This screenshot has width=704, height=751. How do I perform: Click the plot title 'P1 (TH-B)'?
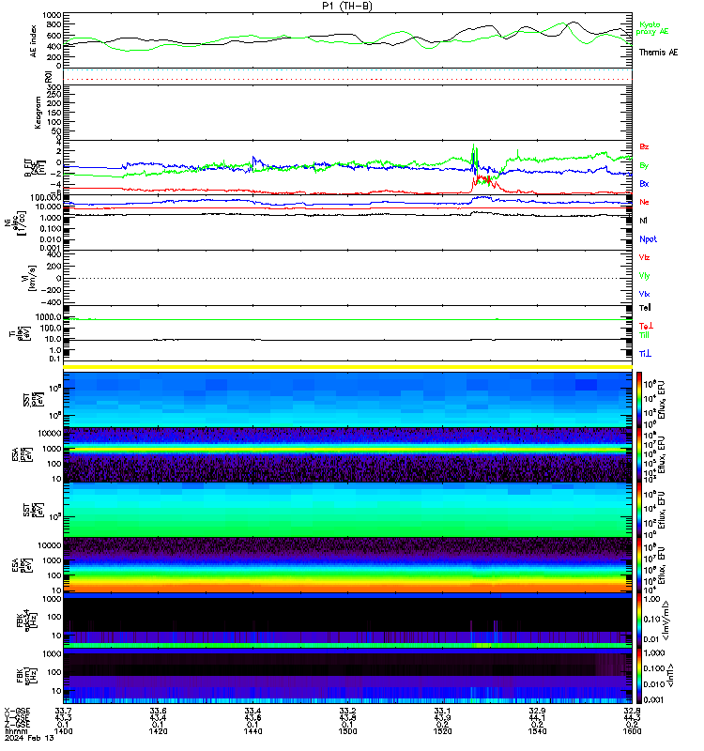(346, 6)
